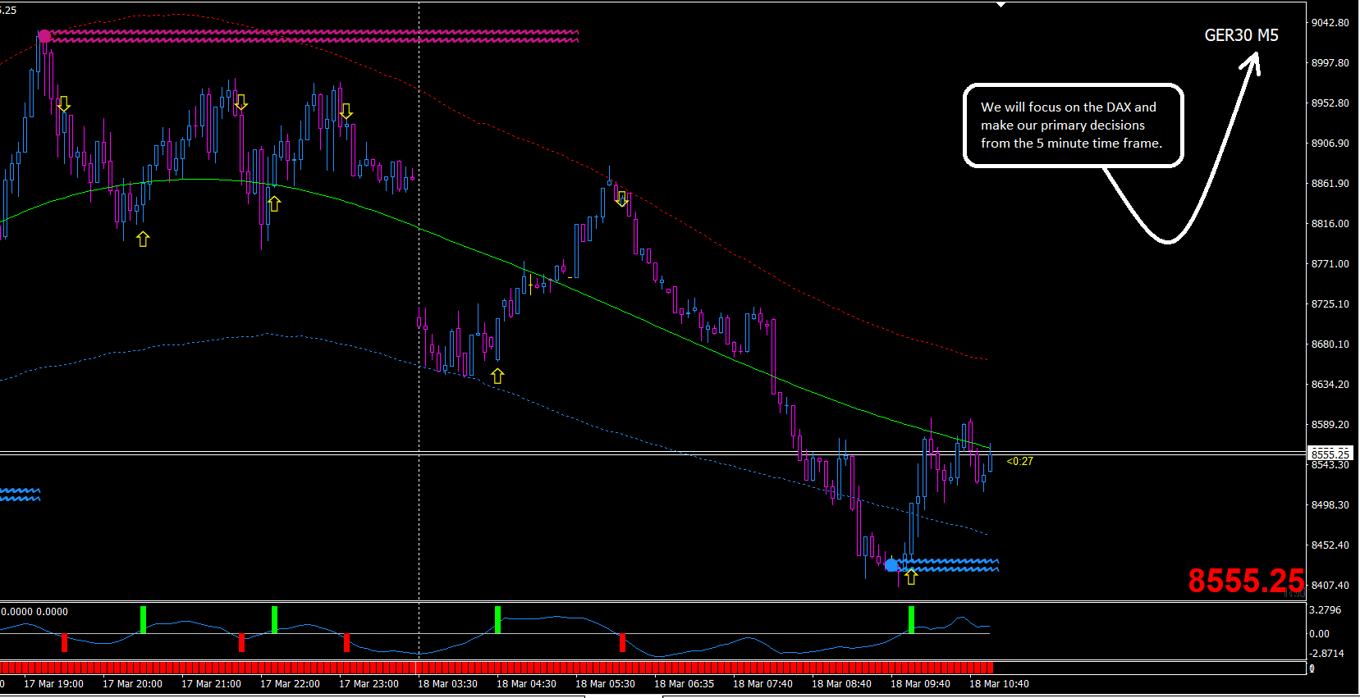Click yellow up arrow after 17 Mar 20:00
This screenshot has height=698, width=1360.
(x=143, y=239)
